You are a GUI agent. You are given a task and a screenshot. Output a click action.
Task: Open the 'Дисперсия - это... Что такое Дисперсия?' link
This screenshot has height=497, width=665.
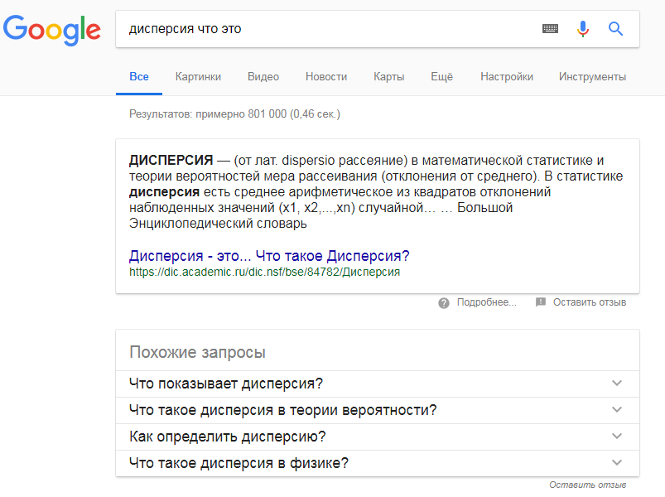(269, 256)
